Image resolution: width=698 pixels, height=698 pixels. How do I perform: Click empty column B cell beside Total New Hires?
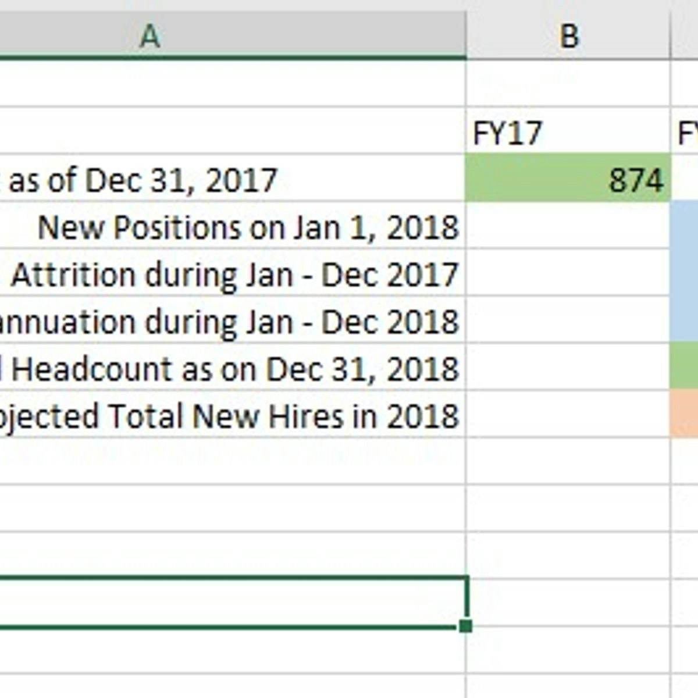point(567,415)
